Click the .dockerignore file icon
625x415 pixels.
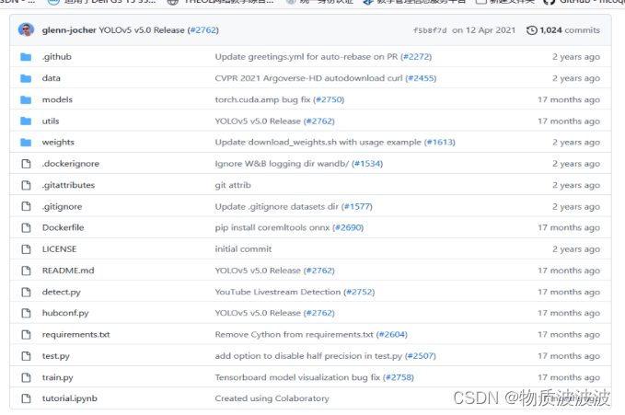pyautogui.click(x=27, y=164)
